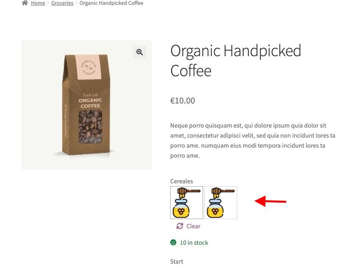
Task: Click the green smiley stock icon
Action: [173, 242]
